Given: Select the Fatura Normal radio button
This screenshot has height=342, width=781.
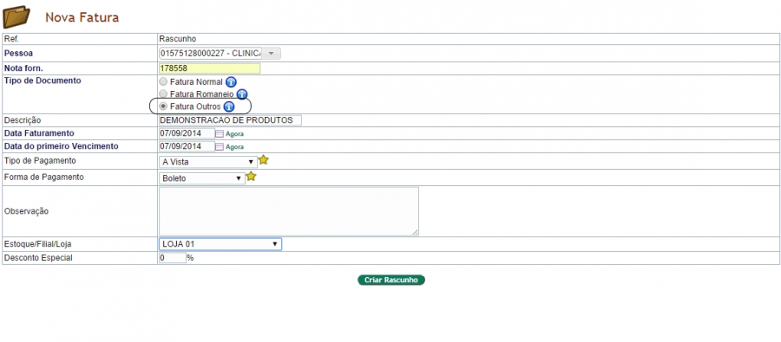Looking at the screenshot, I should click(163, 82).
